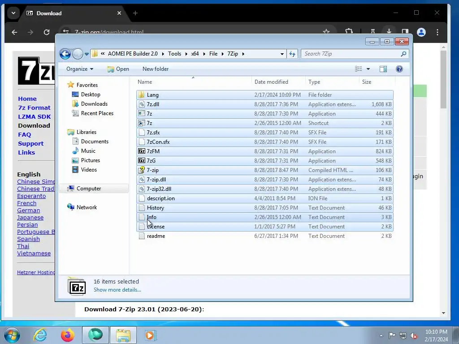Click the Open toolbar button

click(118, 69)
